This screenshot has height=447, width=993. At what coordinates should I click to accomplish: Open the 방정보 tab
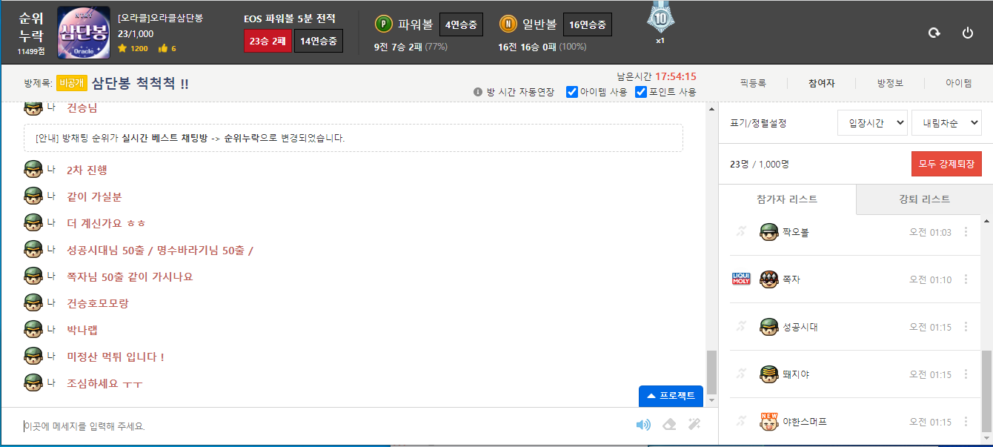tap(889, 84)
